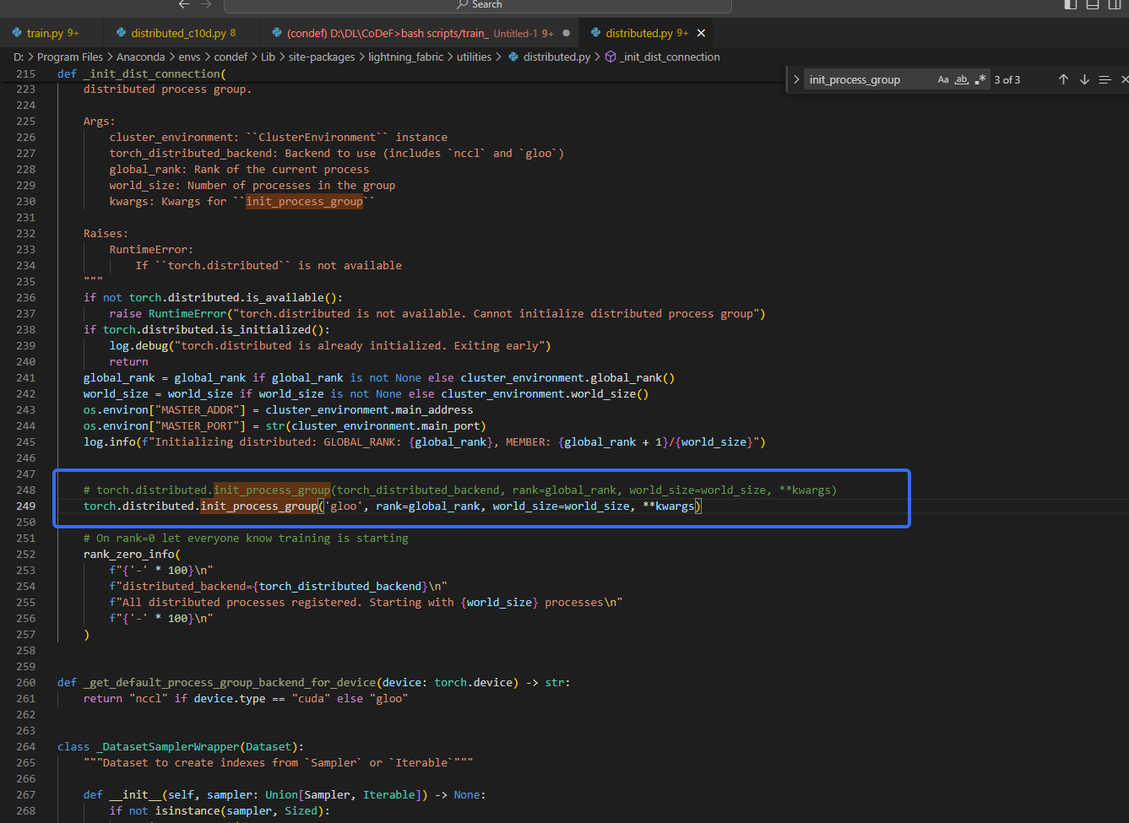Click the Search command center box
1129x823 pixels.
click(478, 5)
